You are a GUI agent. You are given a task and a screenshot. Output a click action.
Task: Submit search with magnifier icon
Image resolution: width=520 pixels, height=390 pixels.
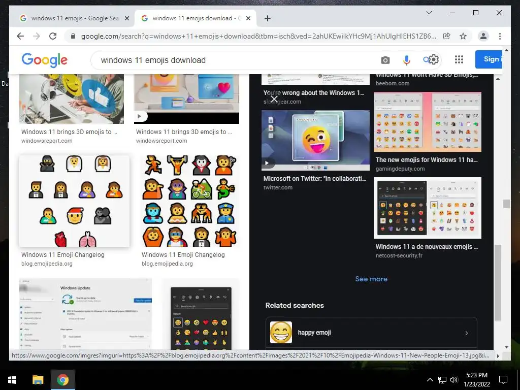[426, 60]
